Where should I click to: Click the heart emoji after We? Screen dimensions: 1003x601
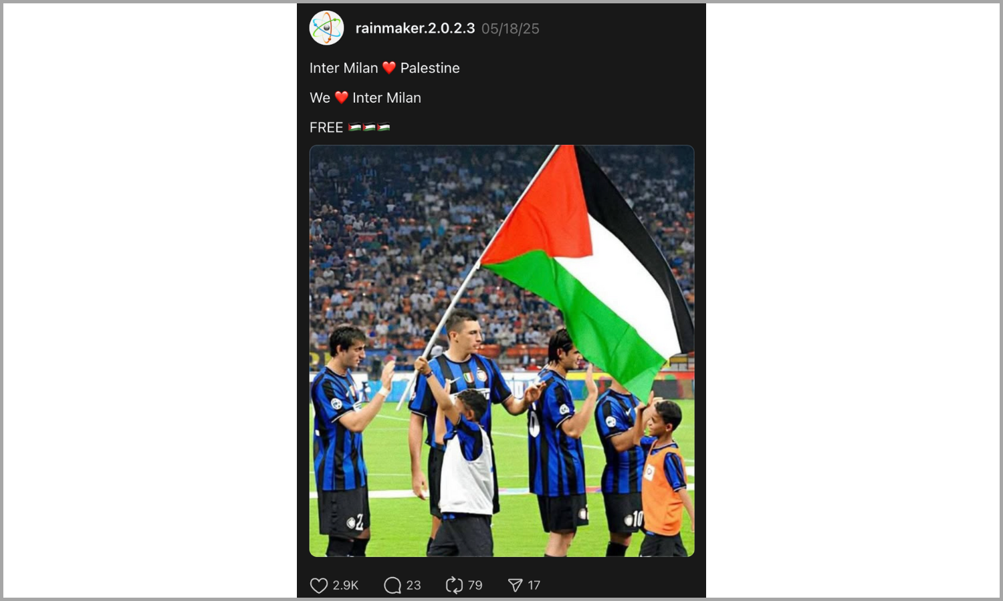[341, 97]
